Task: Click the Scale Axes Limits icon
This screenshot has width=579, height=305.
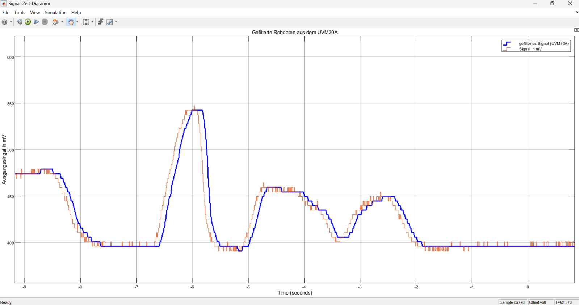Action: (86, 22)
